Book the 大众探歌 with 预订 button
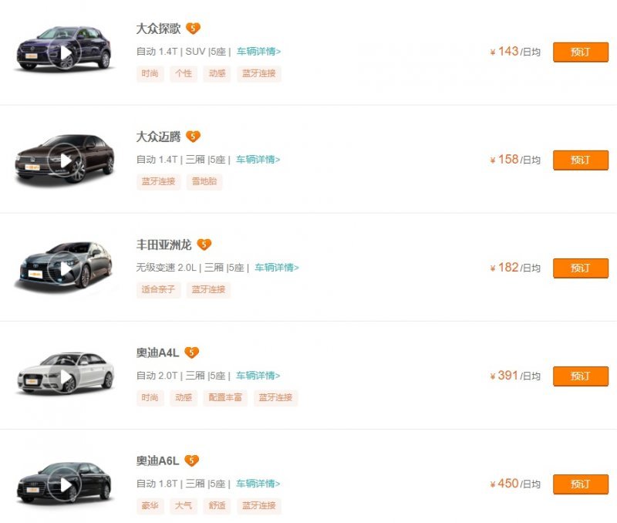617x523 pixels. point(580,52)
